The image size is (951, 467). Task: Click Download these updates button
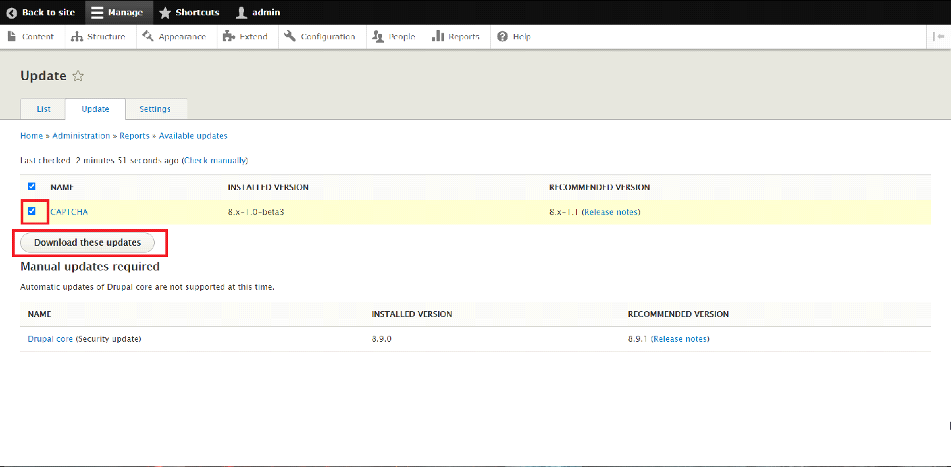tap(87, 242)
